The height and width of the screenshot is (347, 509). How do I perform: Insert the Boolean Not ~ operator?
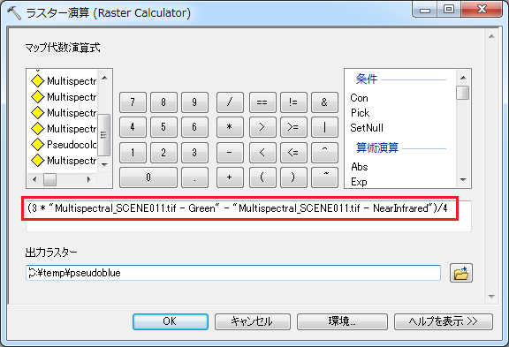point(324,177)
